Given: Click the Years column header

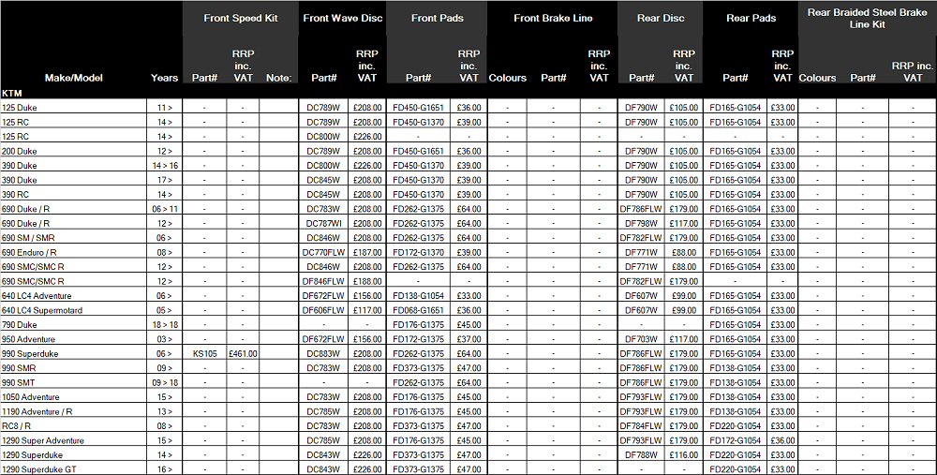Looking at the screenshot, I should click(164, 78).
